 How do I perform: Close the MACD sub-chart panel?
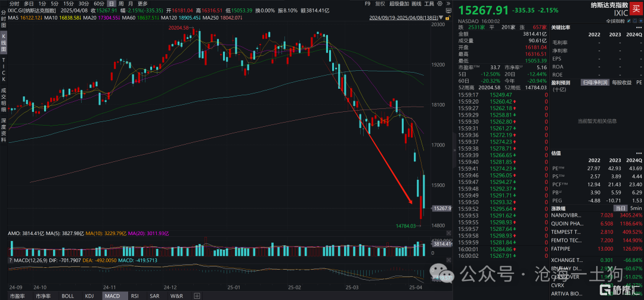(x=448, y=260)
